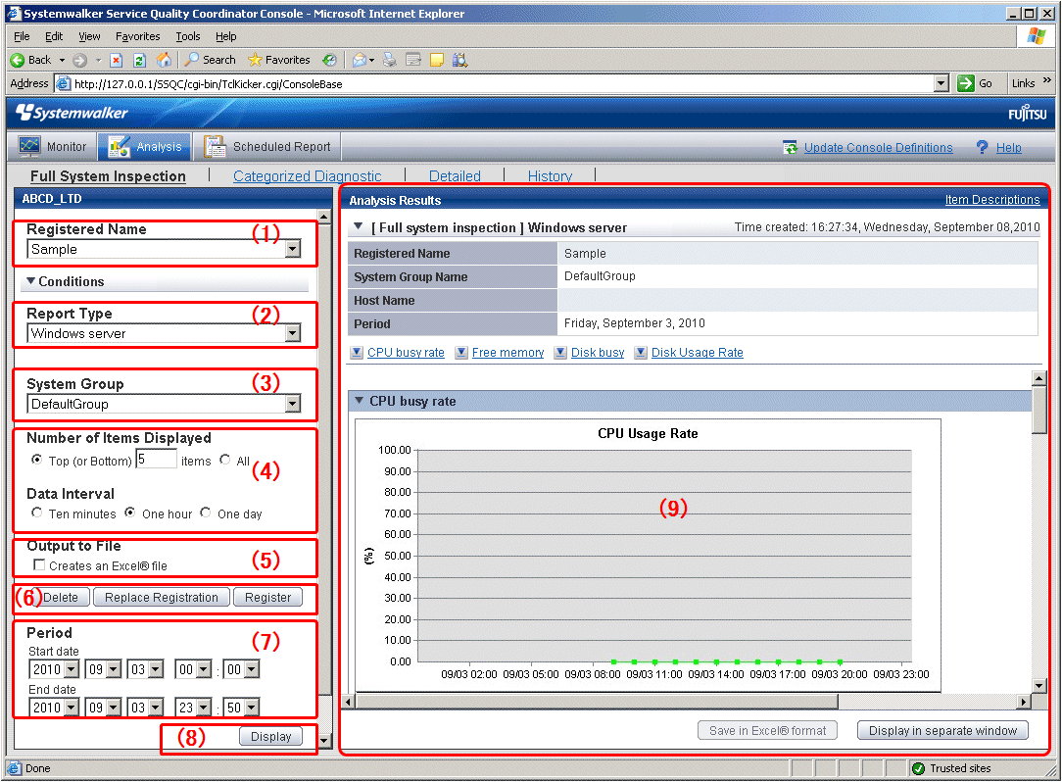Enable Creates an Excel file checkbox
The image size is (1062, 782).
coord(39,564)
